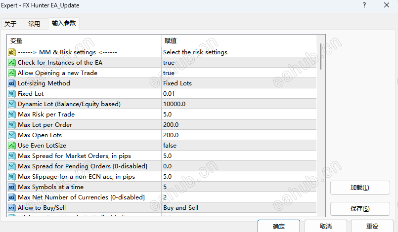
Task: Click icon beside Max Spread for Pending Orders
Action: [12, 166]
